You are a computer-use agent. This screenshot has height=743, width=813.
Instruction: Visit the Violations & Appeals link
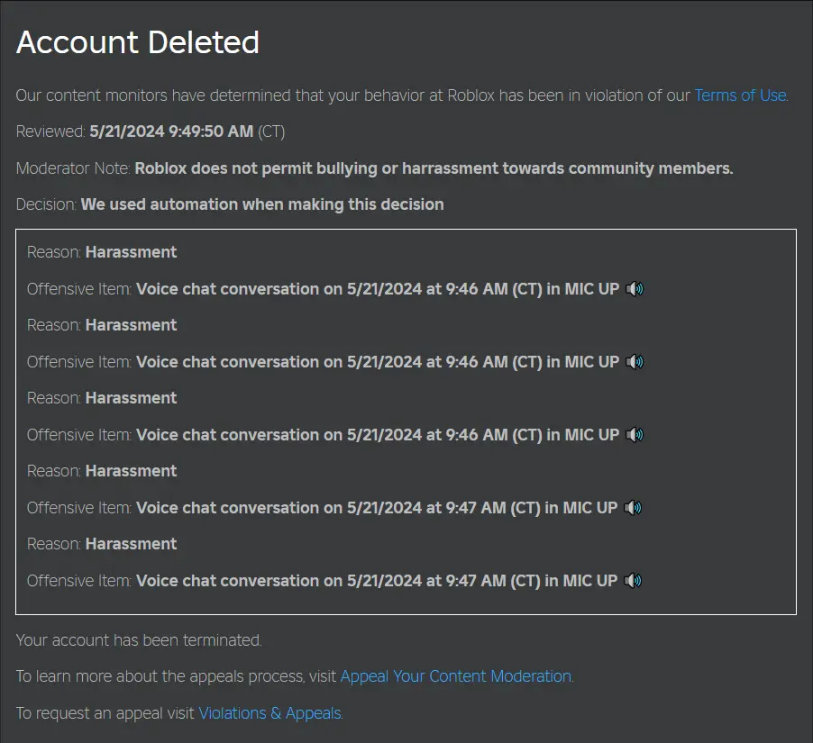click(269, 713)
